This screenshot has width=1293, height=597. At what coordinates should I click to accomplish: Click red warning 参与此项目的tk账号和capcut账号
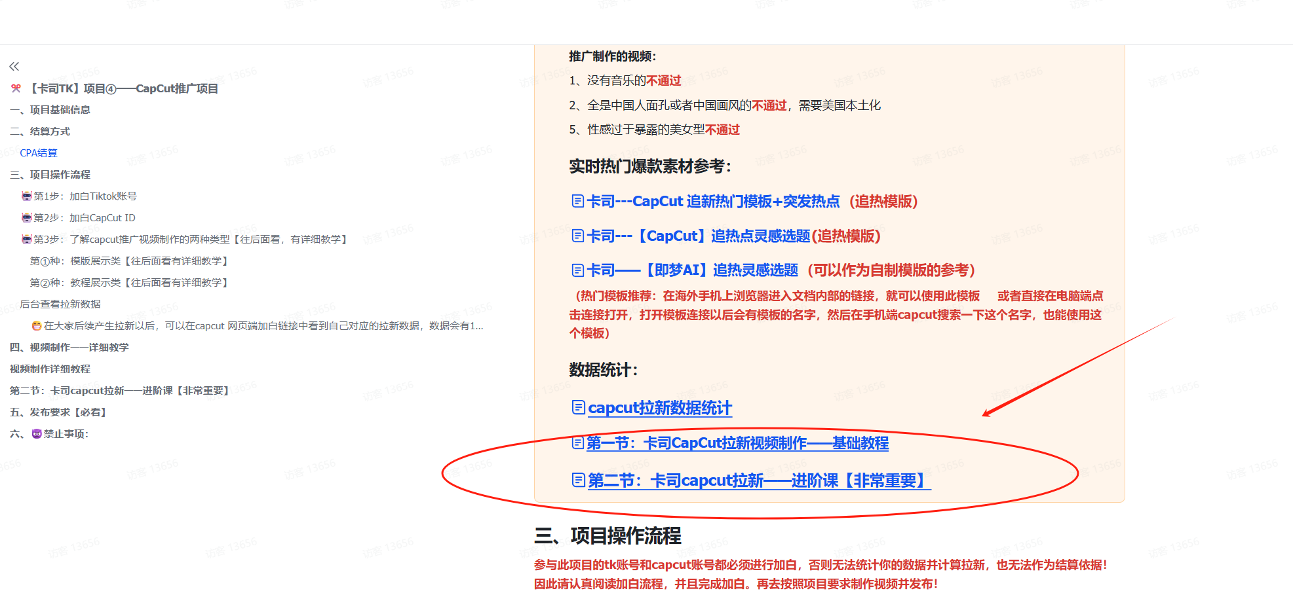[x=820, y=565]
